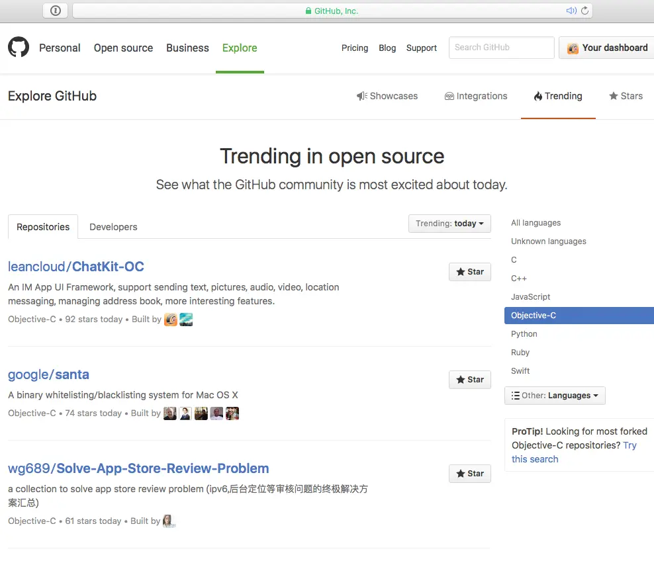Click '92 stars today' text
Image resolution: width=654 pixels, height=561 pixels.
94,320
